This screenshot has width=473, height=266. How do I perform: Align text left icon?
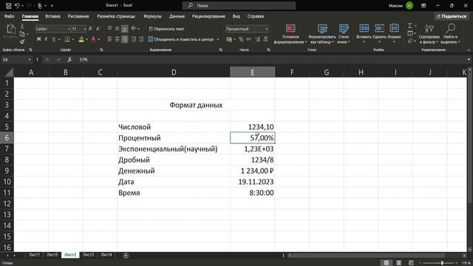click(110, 39)
